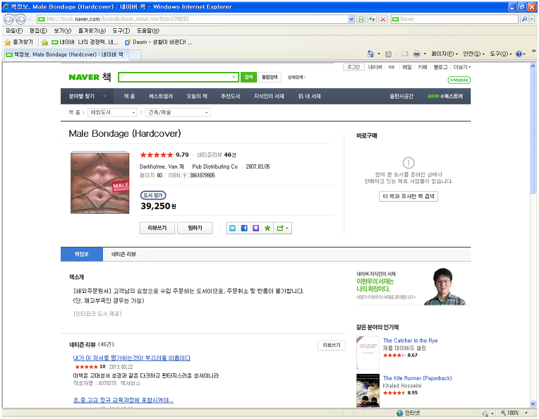Click the ISBN question mark help icon
The height and width of the screenshot is (419, 539).
(x=185, y=176)
